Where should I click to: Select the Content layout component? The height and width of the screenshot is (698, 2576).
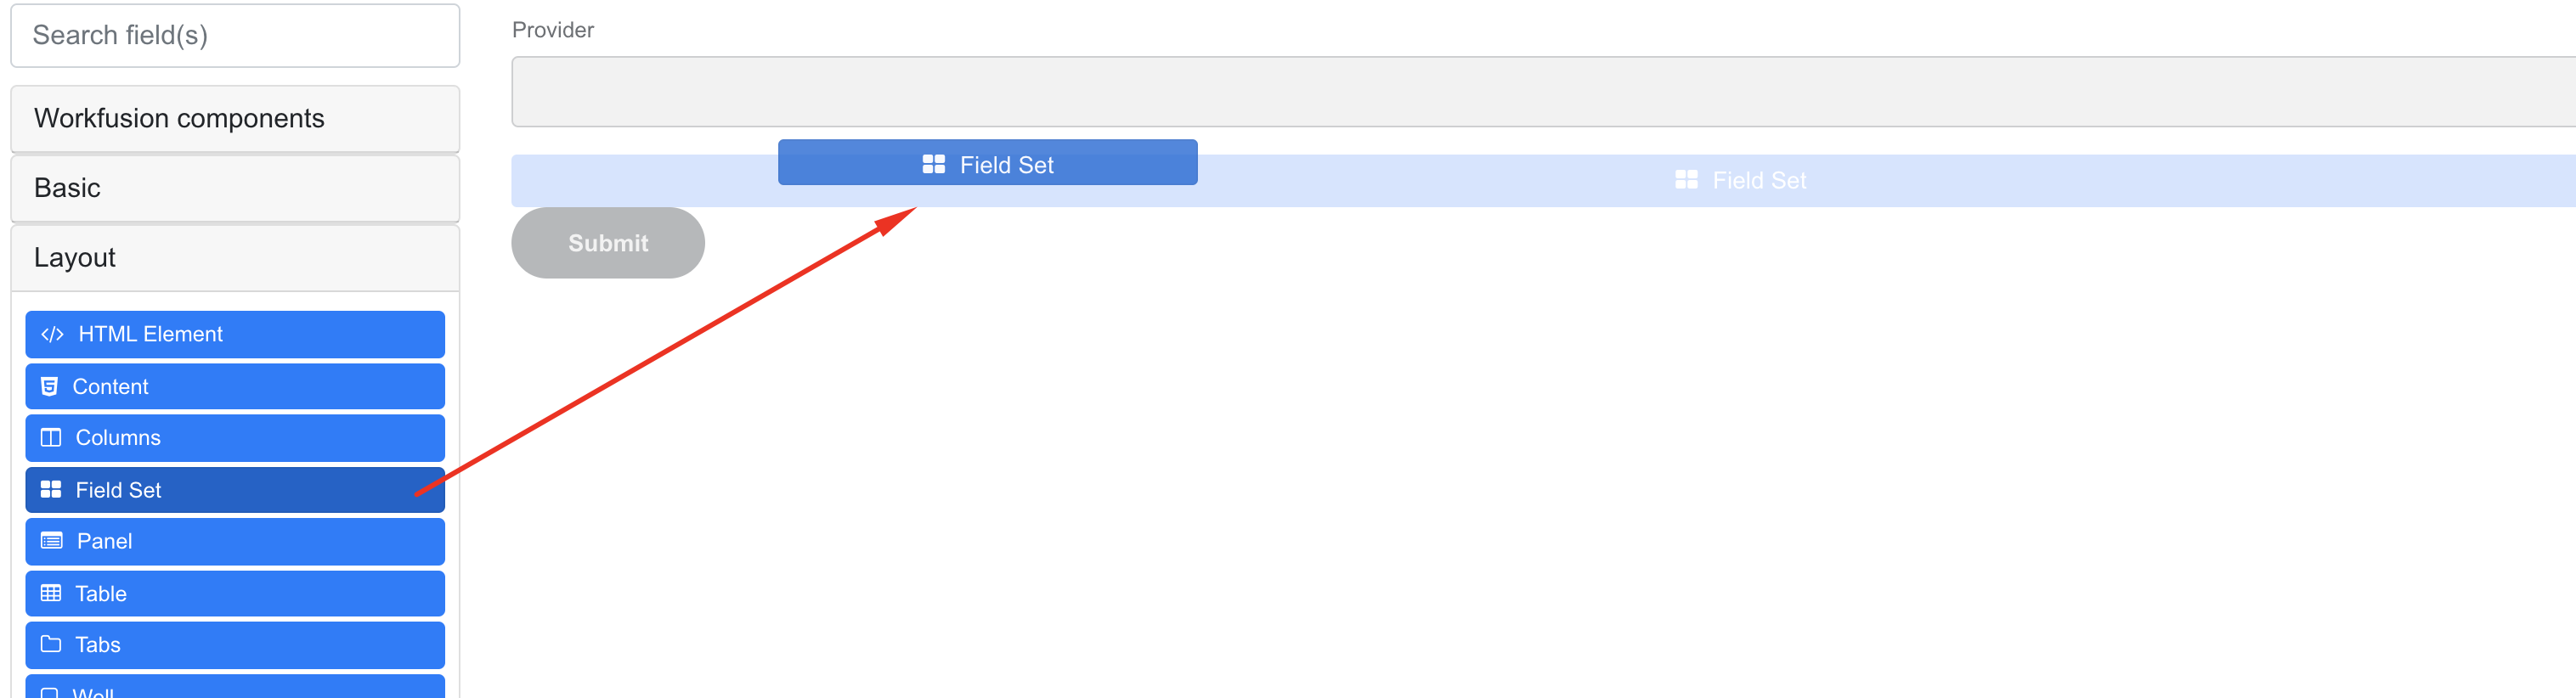point(235,386)
